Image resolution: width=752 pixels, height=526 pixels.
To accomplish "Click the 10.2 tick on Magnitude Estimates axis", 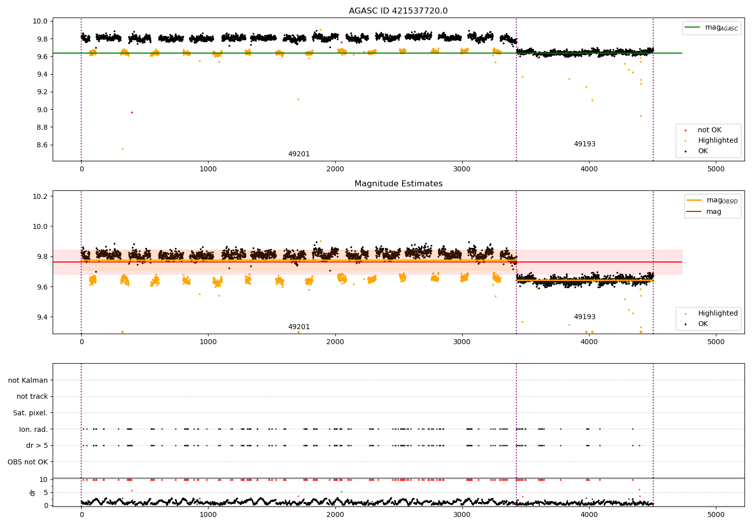I will tap(40, 196).
